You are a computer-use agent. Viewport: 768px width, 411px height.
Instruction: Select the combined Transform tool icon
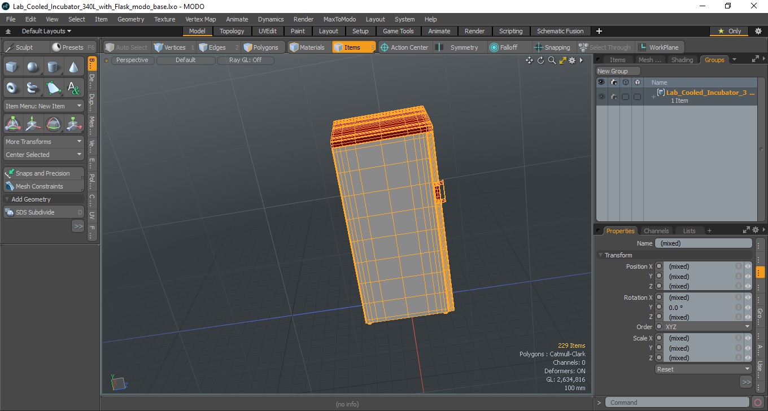pos(12,124)
